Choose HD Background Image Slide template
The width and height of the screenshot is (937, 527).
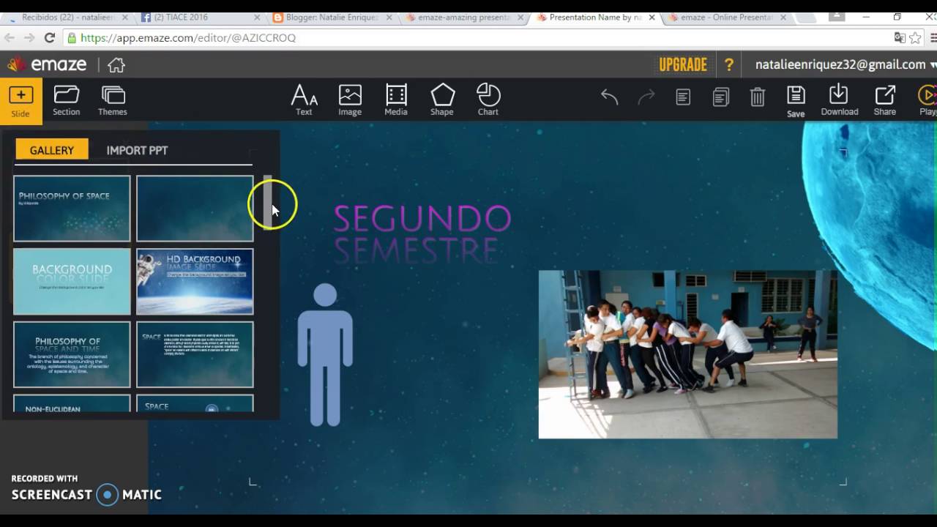(x=195, y=282)
